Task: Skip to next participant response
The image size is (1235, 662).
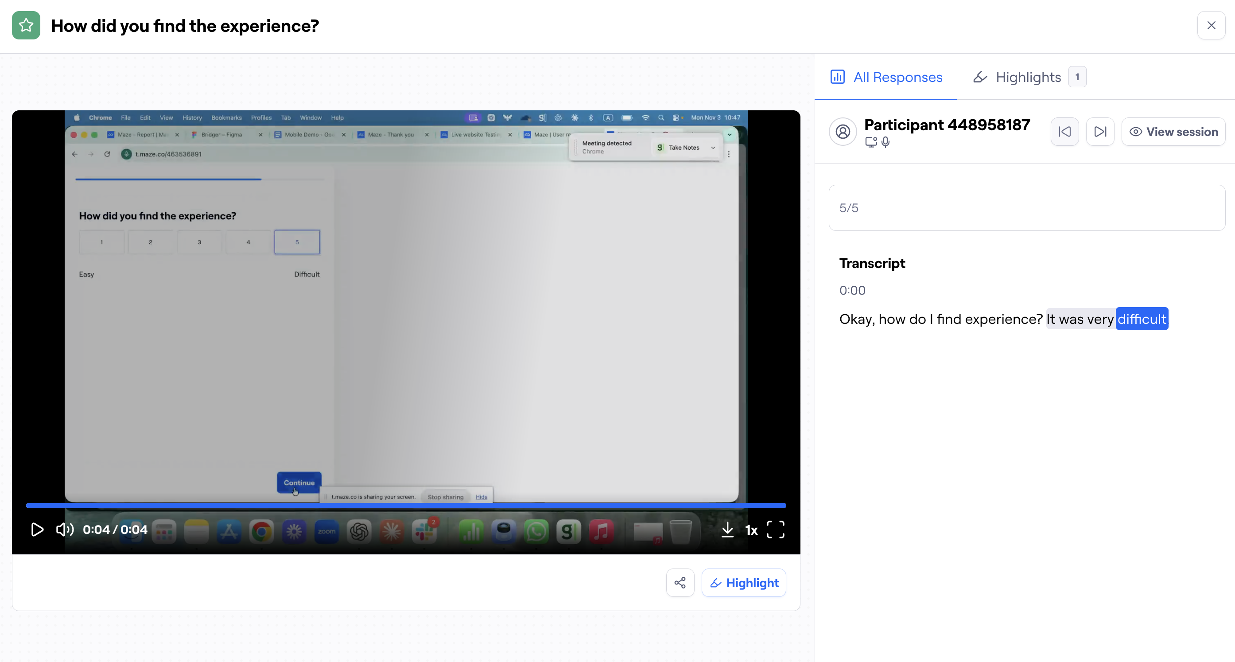Action: (x=1100, y=132)
